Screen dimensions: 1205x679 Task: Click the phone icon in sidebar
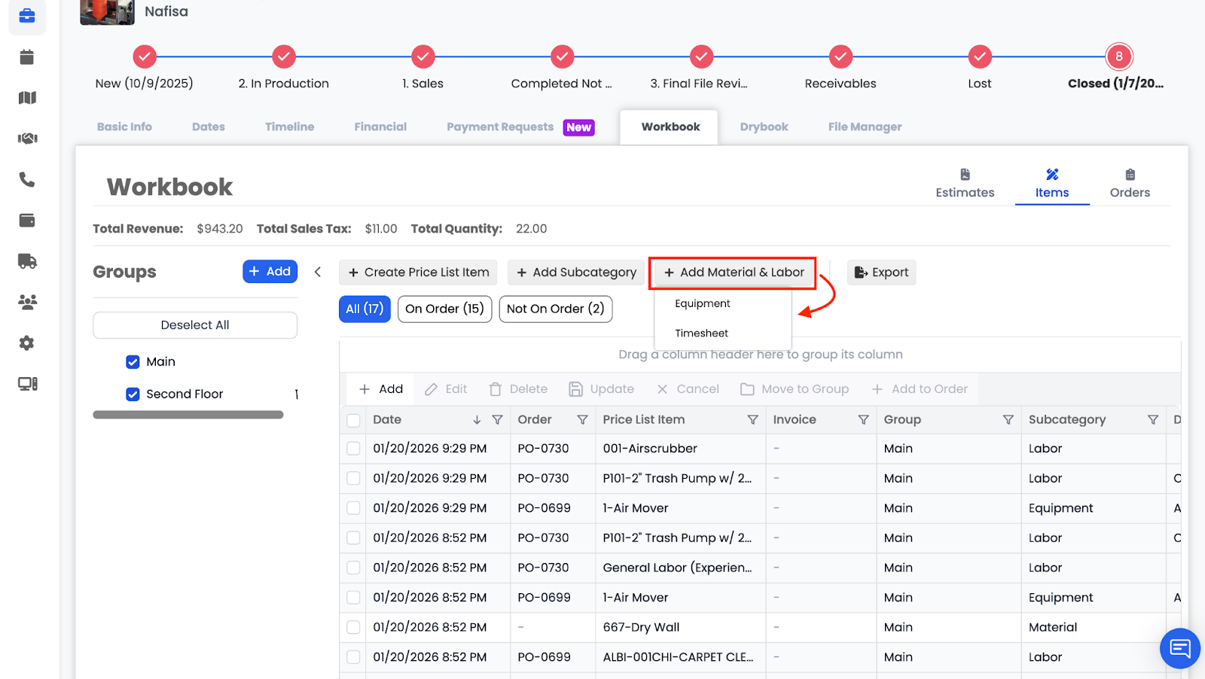pyautogui.click(x=27, y=180)
